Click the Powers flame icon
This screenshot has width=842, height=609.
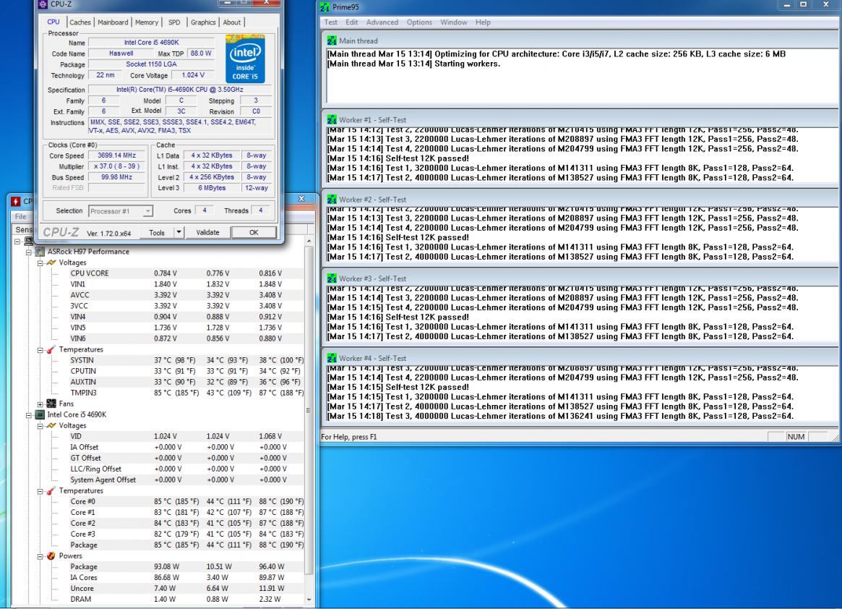click(51, 555)
